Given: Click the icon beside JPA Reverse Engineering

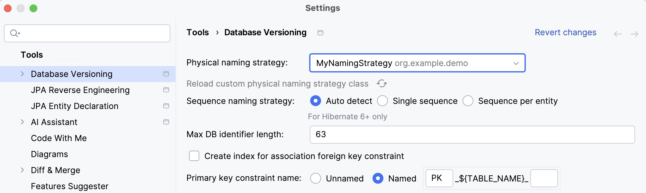Looking at the screenshot, I should [166, 90].
